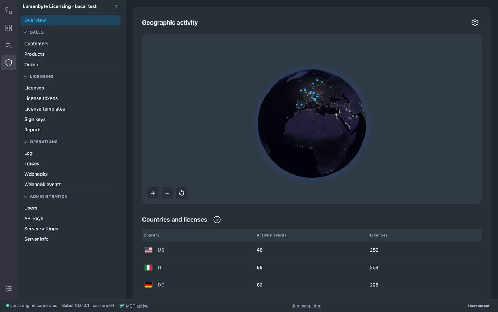Collapse the OPERATIONS section
Screen dimensions: 498x312
click(25, 142)
